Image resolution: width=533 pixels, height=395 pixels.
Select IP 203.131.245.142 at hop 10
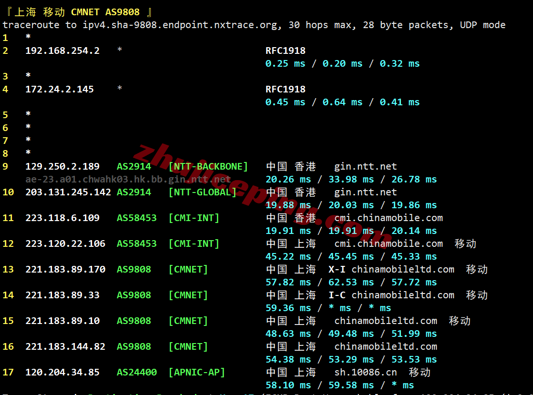click(x=68, y=192)
